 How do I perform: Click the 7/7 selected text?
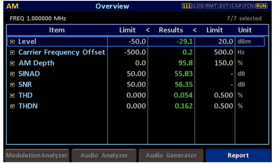(244, 18)
